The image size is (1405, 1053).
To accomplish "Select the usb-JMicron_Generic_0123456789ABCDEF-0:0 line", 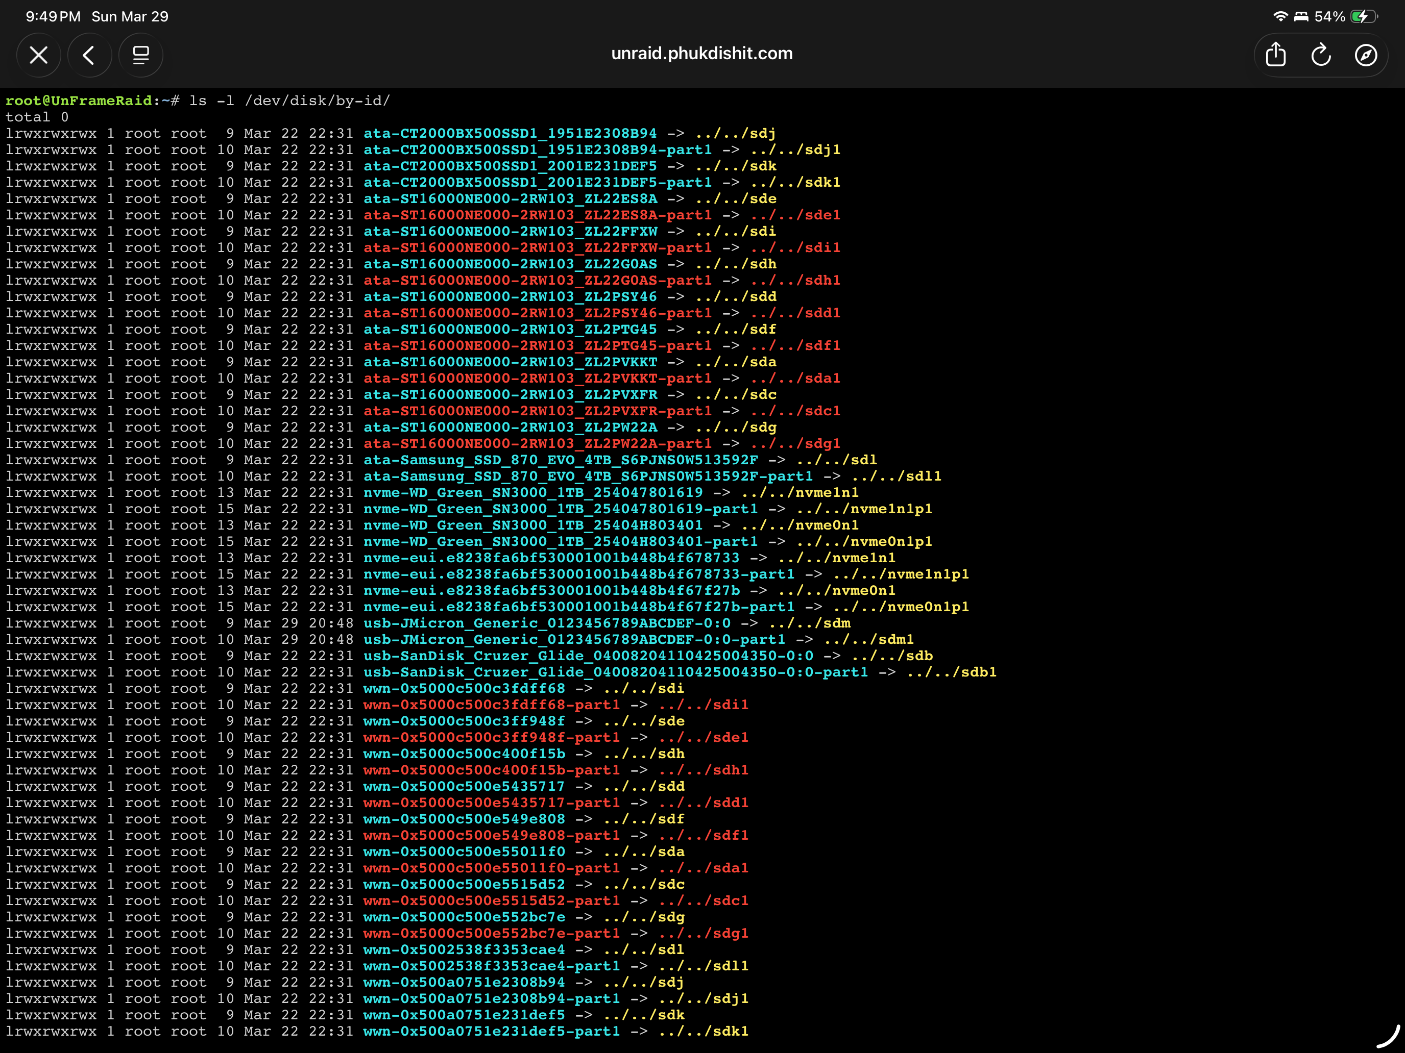I will click(x=547, y=622).
